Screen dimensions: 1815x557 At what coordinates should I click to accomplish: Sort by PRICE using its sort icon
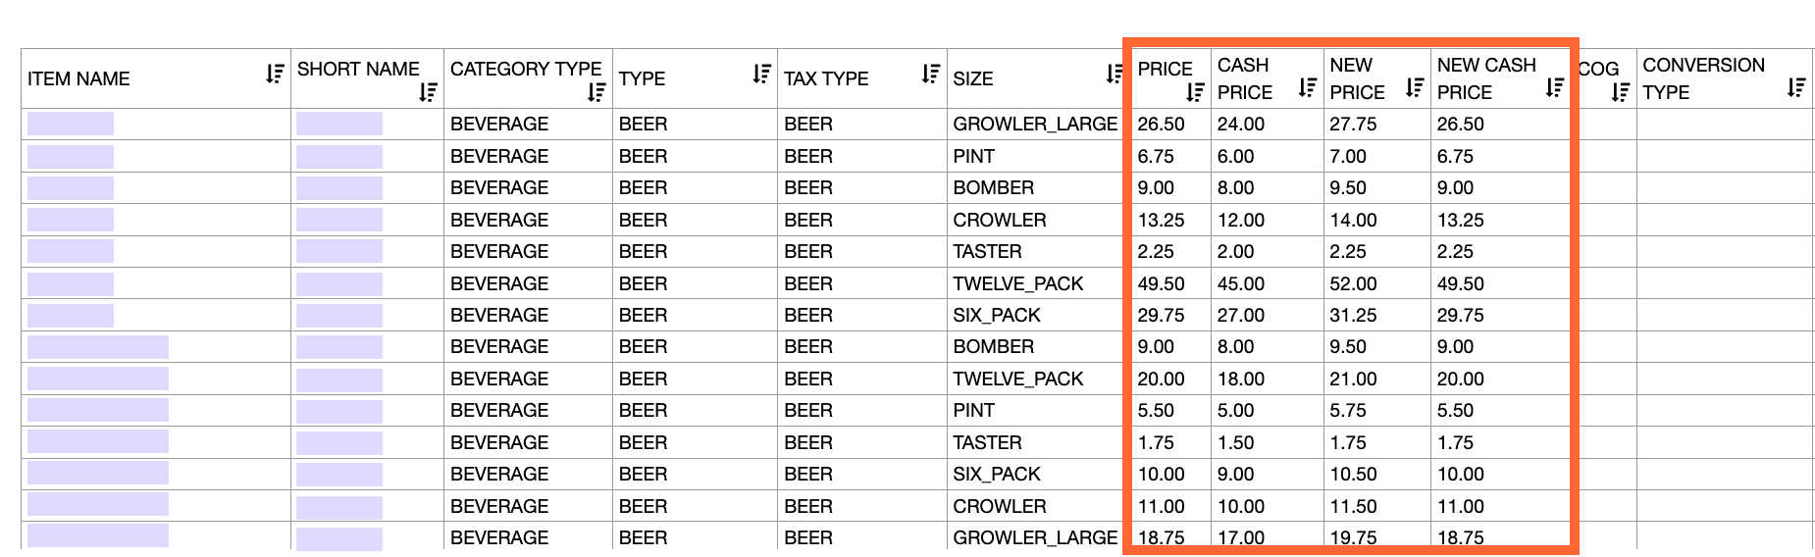pos(1194,92)
